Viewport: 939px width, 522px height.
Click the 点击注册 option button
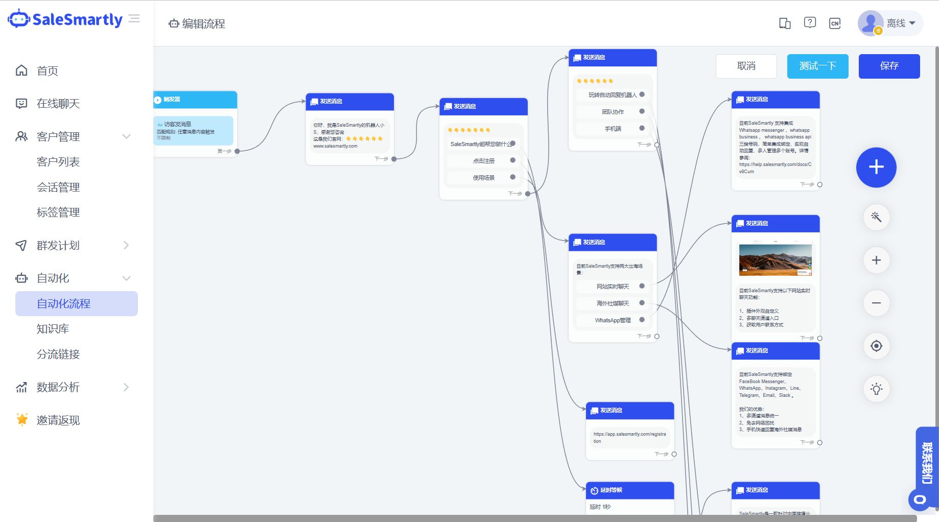[483, 161]
